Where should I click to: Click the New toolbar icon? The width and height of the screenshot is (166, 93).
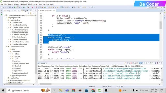pos(1,7)
